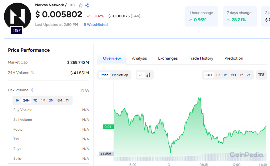Click the red down arrow beside -3.02%

tap(88, 16)
